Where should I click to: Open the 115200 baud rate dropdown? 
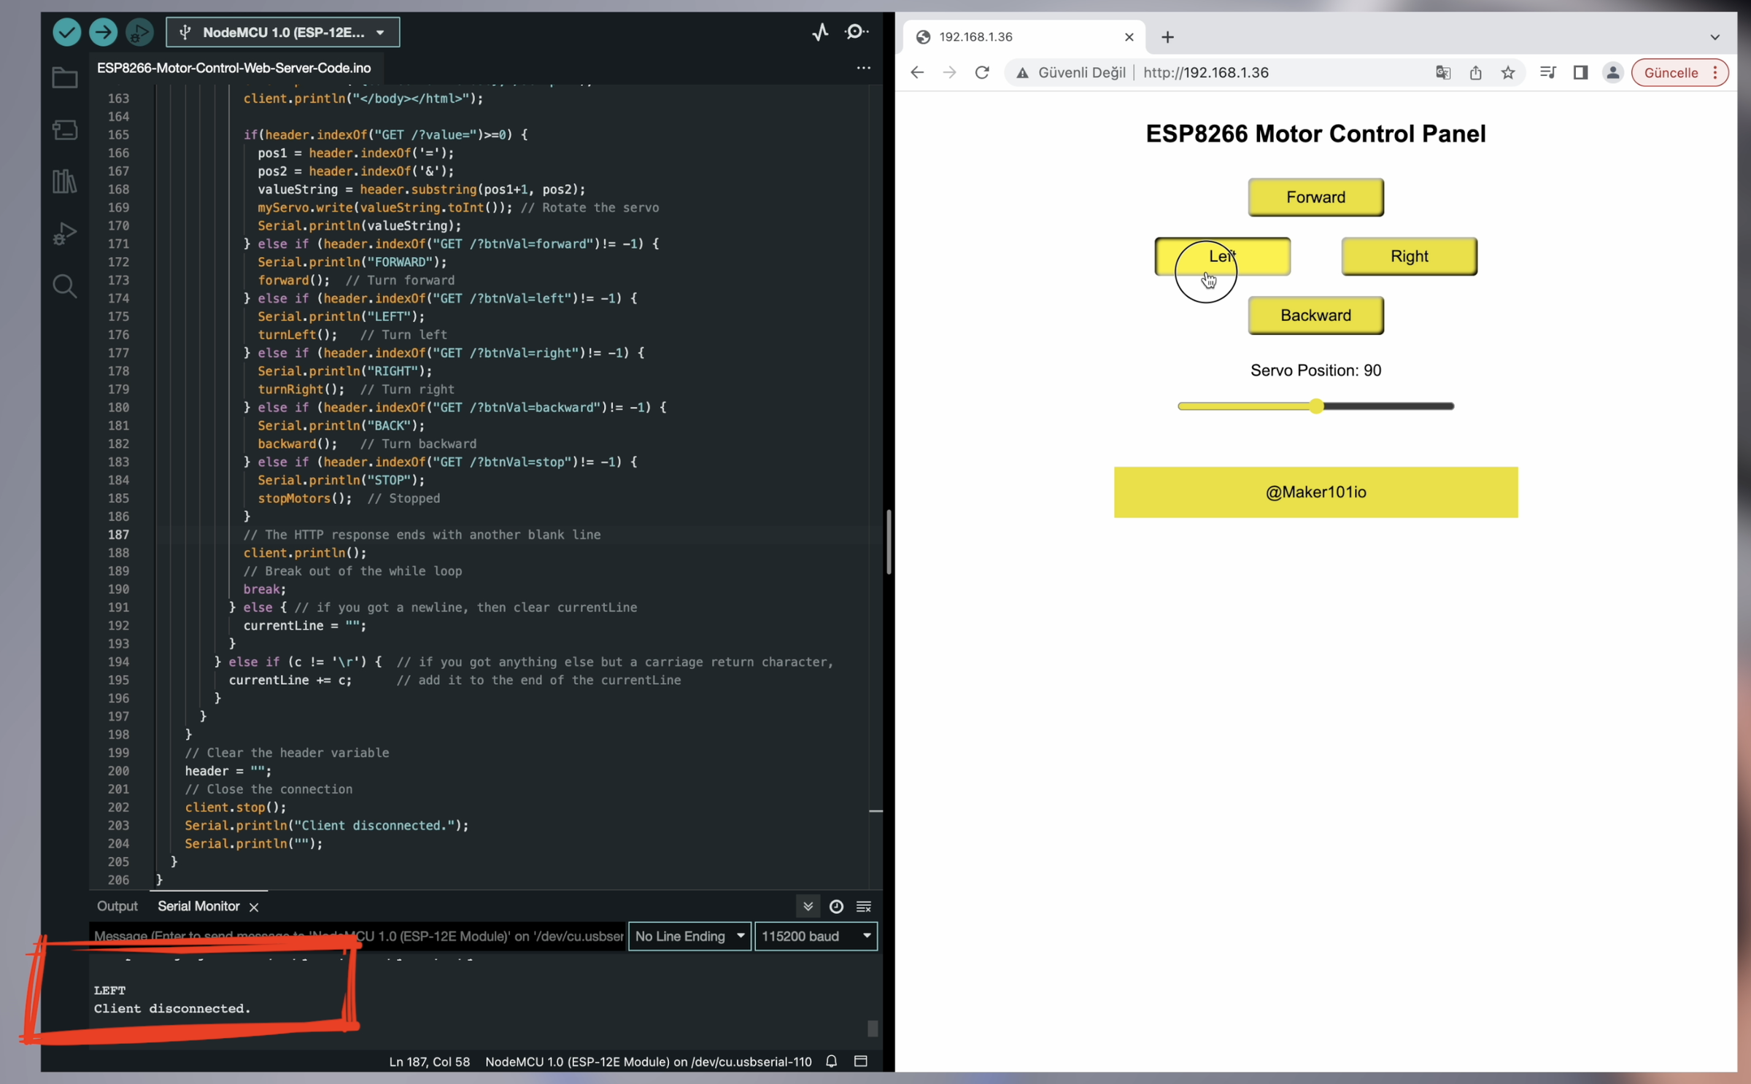[815, 936]
